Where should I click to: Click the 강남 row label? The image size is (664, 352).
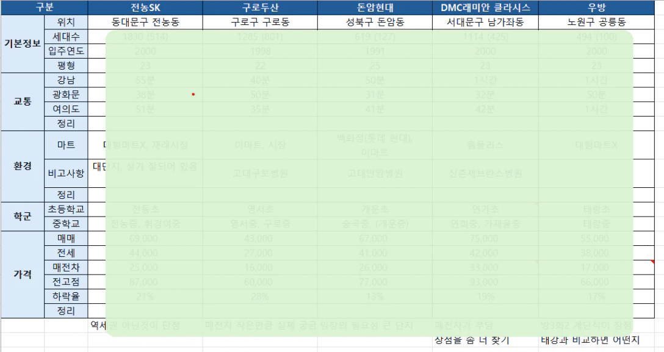pyautogui.click(x=66, y=80)
